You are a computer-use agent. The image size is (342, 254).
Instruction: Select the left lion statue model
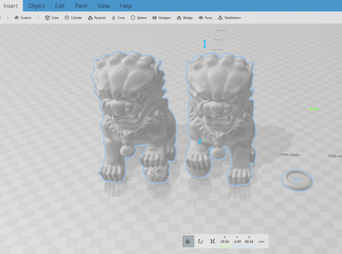click(x=133, y=117)
